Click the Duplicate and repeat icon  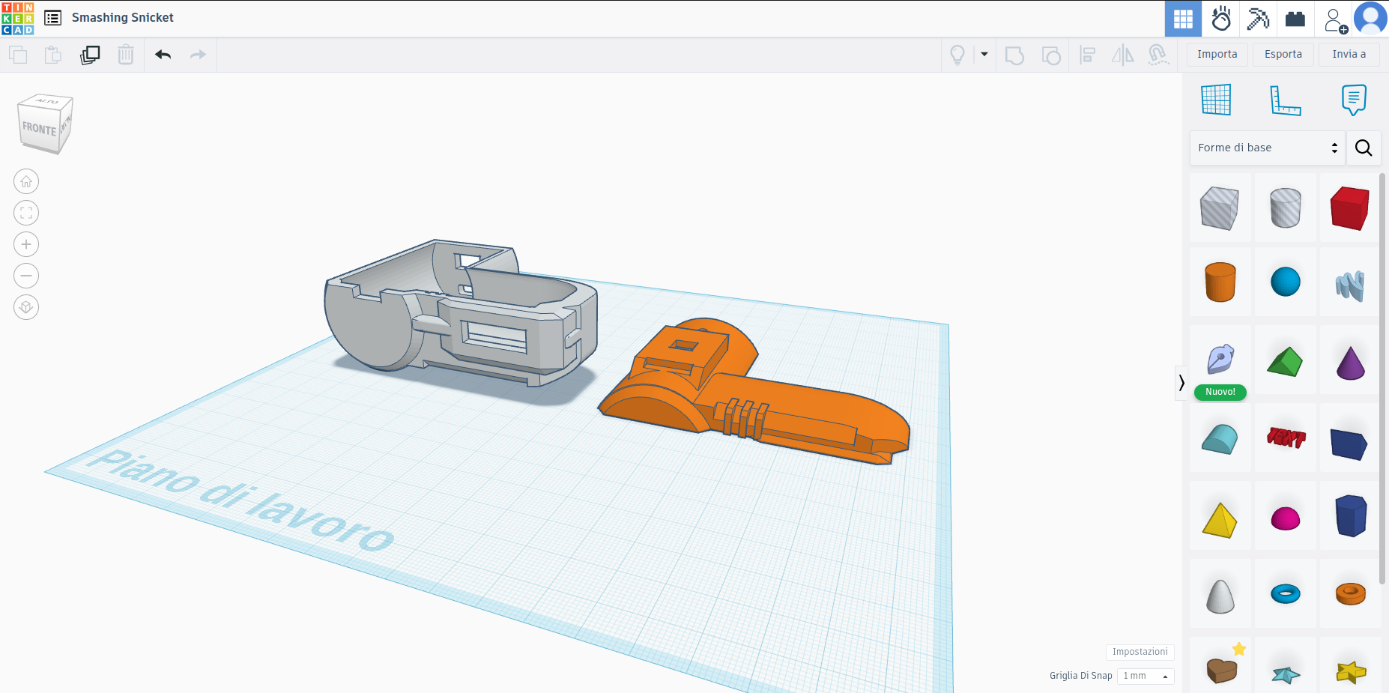tap(90, 55)
